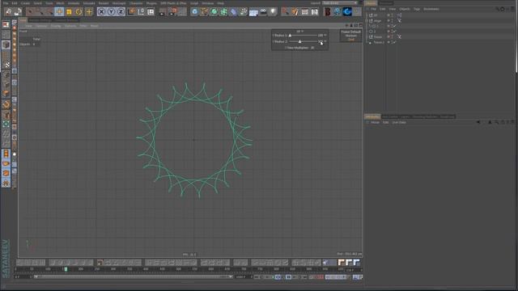Viewport: 518px width, 291px height.
Task: Toggle the X axis lock
Action: (101, 12)
